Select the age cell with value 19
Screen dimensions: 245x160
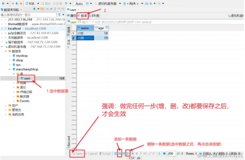pyautogui.click(x=101, y=38)
